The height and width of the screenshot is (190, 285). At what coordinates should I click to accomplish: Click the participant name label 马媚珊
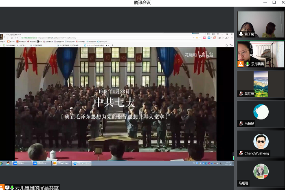243,183
